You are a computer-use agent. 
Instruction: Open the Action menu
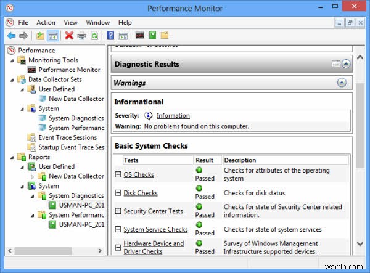[x=46, y=22]
